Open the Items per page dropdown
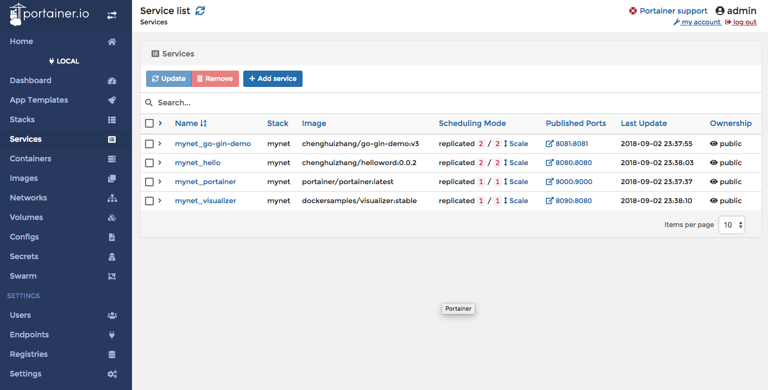 pos(732,225)
